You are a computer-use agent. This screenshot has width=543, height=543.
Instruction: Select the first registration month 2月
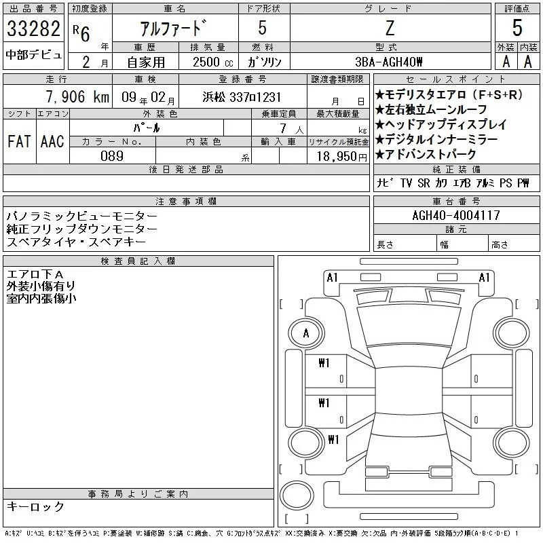pos(95,62)
